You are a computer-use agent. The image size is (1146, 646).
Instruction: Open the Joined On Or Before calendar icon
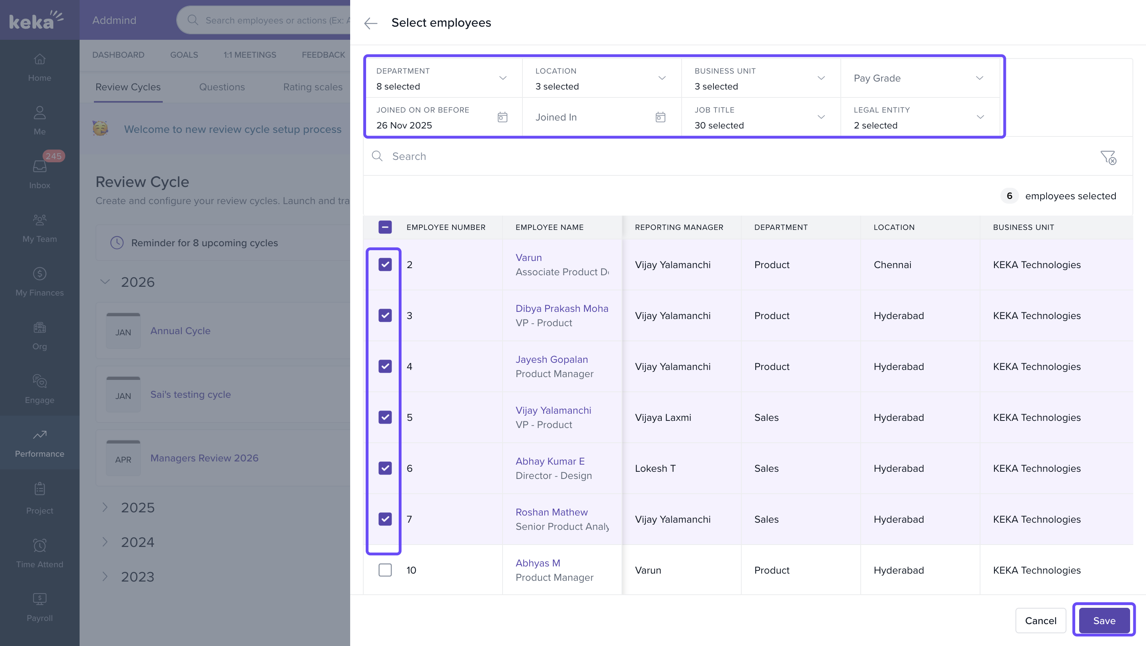coord(502,117)
